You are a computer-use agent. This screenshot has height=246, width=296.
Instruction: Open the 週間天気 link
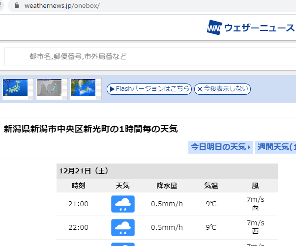coord(276,147)
